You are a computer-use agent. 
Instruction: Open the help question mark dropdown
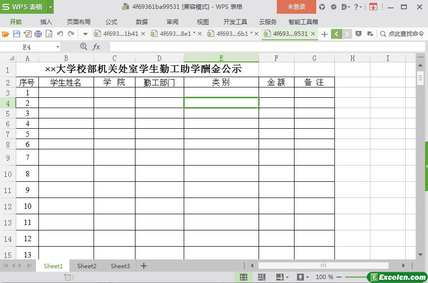358,7
